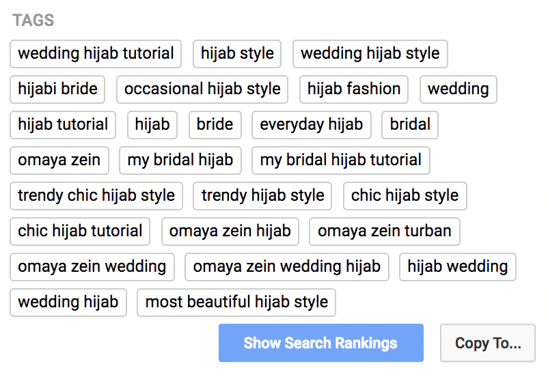Viewport: 548px width, 377px height.
Task: Click the 'omaya zein wedding hijab' tag
Action: point(286,267)
